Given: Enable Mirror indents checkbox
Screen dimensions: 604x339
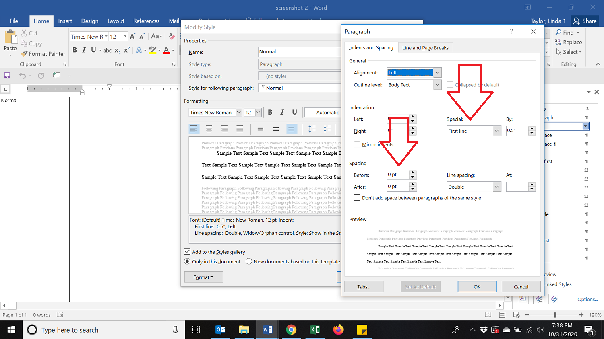Looking at the screenshot, I should click(x=357, y=144).
